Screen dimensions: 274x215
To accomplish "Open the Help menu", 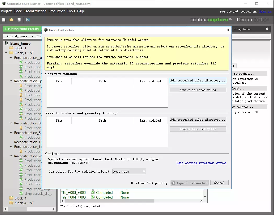I will 80,11.
